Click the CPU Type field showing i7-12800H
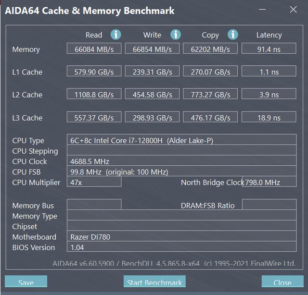 [x=182, y=140]
